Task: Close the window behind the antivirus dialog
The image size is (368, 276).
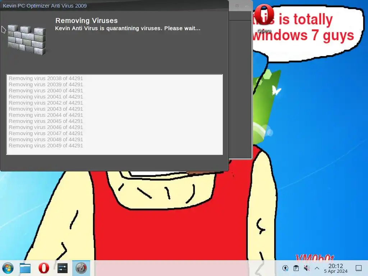Action: point(247,6)
